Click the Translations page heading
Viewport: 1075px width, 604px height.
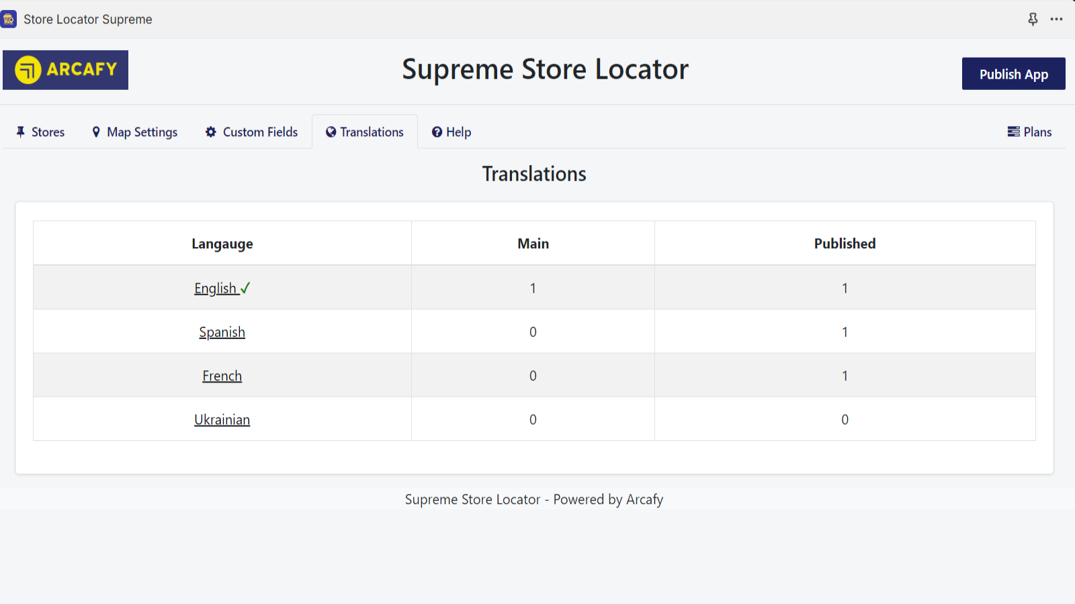534,174
